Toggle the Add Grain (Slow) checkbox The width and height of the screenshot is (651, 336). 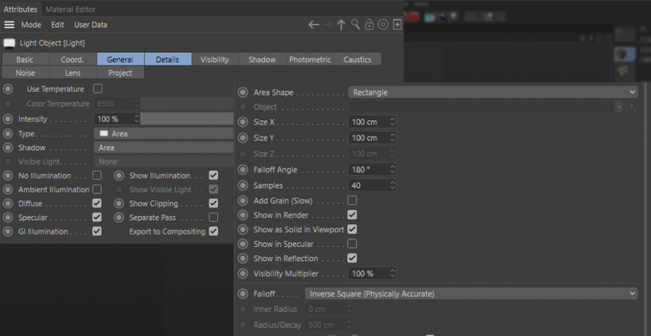pyautogui.click(x=352, y=201)
